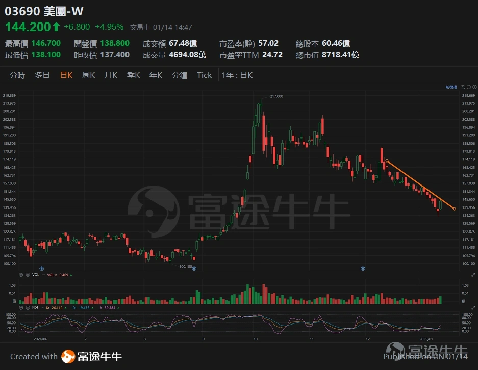Click the 2025/01 date axis label
The image size is (478, 370).
coord(426,339)
